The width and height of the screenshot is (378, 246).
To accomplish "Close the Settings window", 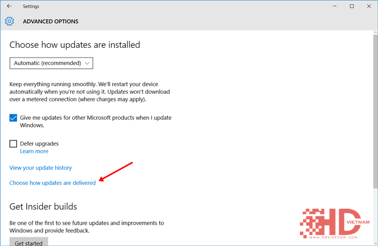I will (369, 6).
